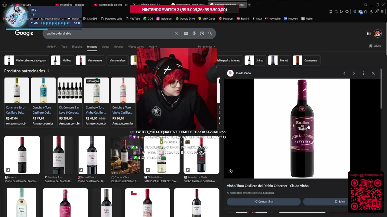Viewport: 387px width, 217px height.
Task: Open three-dot options in image preview
Action: [363, 73]
